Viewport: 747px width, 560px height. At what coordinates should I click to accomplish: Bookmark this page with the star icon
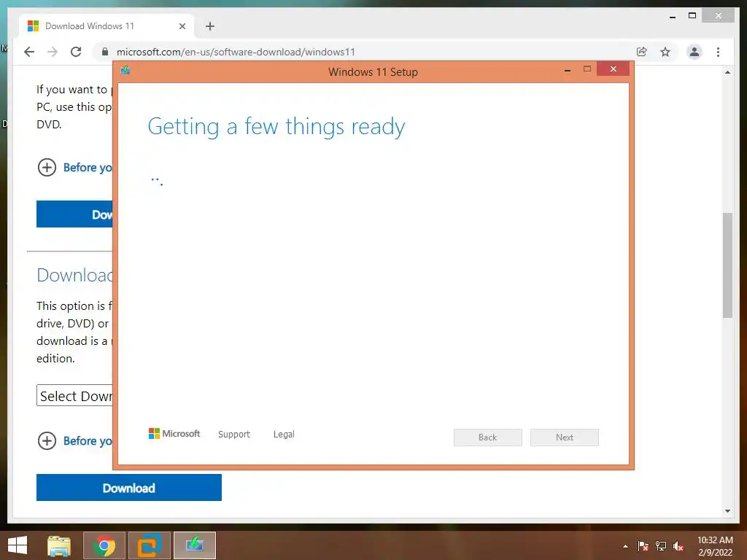[665, 52]
